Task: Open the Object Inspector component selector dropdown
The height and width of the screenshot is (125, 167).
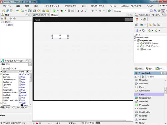Action: pyautogui.click(x=30, y=64)
